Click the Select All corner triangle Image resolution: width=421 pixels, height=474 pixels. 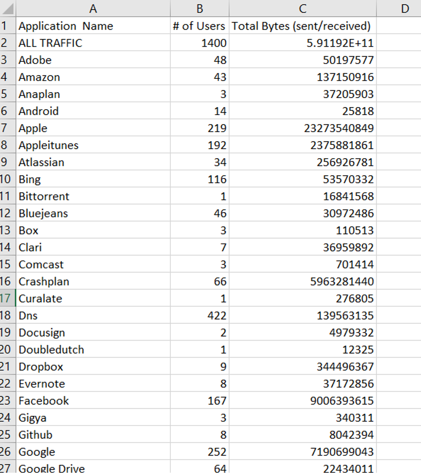8,9
